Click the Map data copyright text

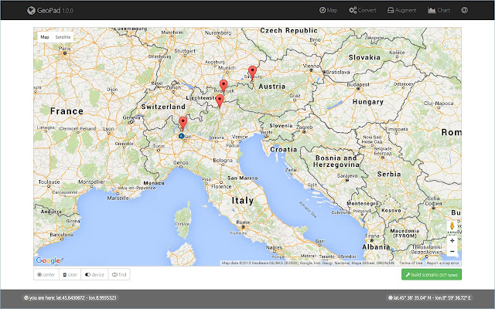308,263
